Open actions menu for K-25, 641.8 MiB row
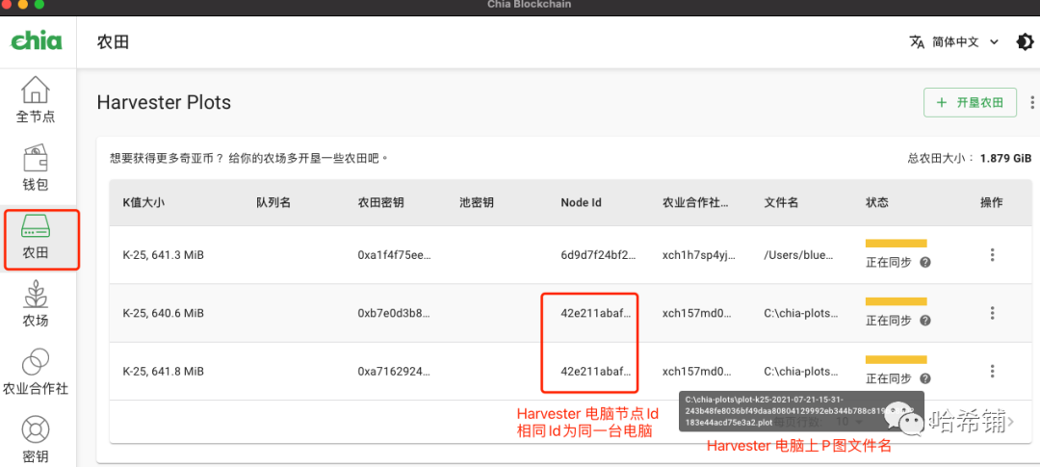Image resolution: width=1040 pixels, height=467 pixels. (992, 371)
